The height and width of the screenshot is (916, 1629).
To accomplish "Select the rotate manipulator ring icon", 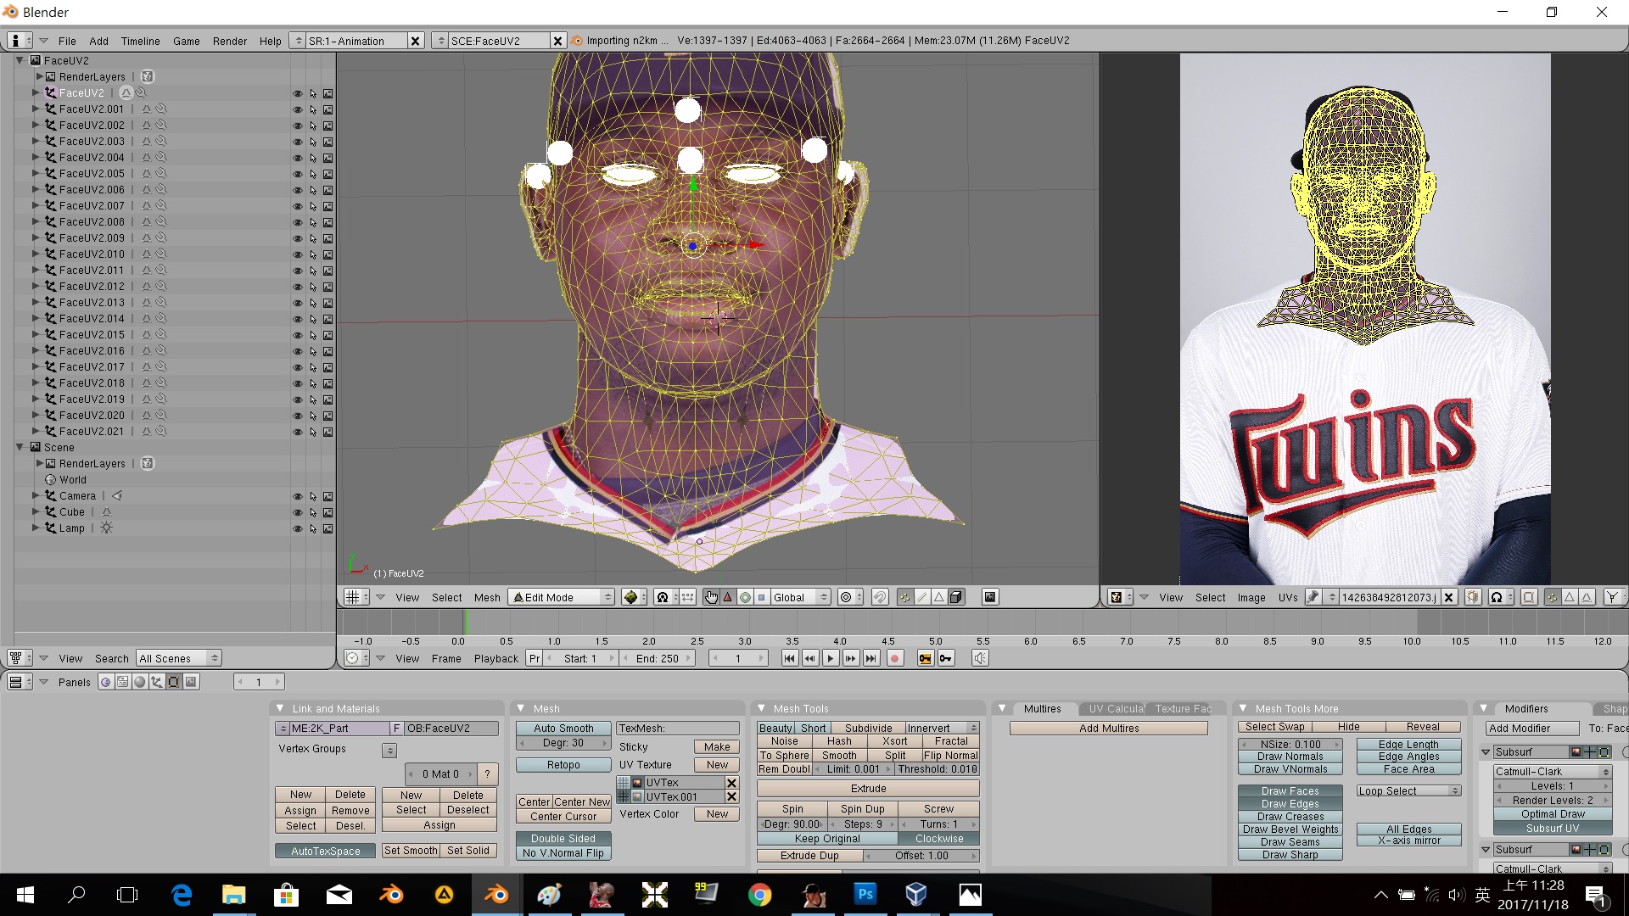I will [745, 597].
